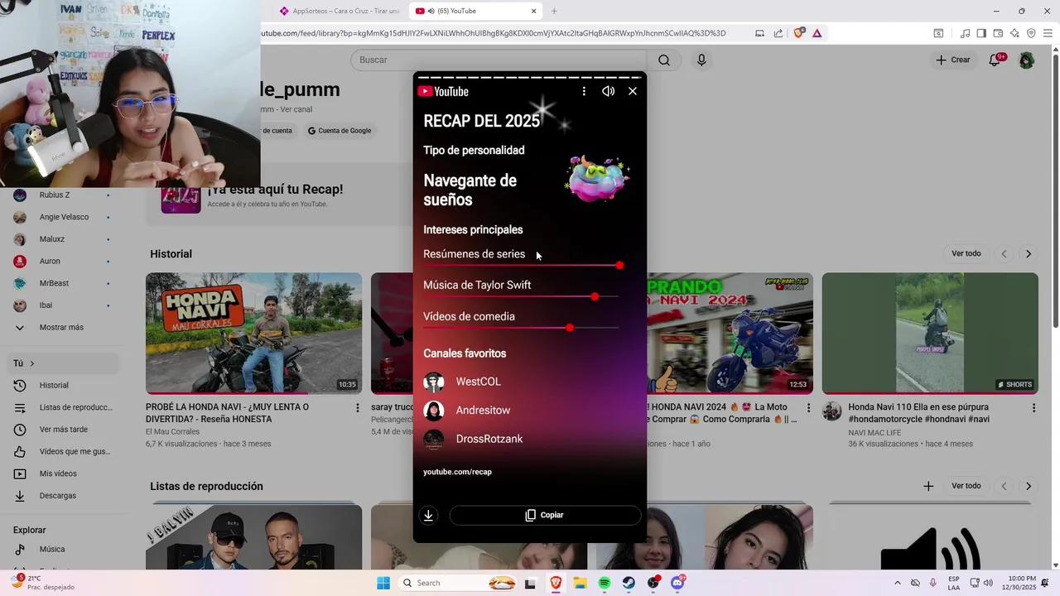Screen dimensions: 1060x596
Task: Advance the Historial carousel with right arrow
Action: point(1029,253)
